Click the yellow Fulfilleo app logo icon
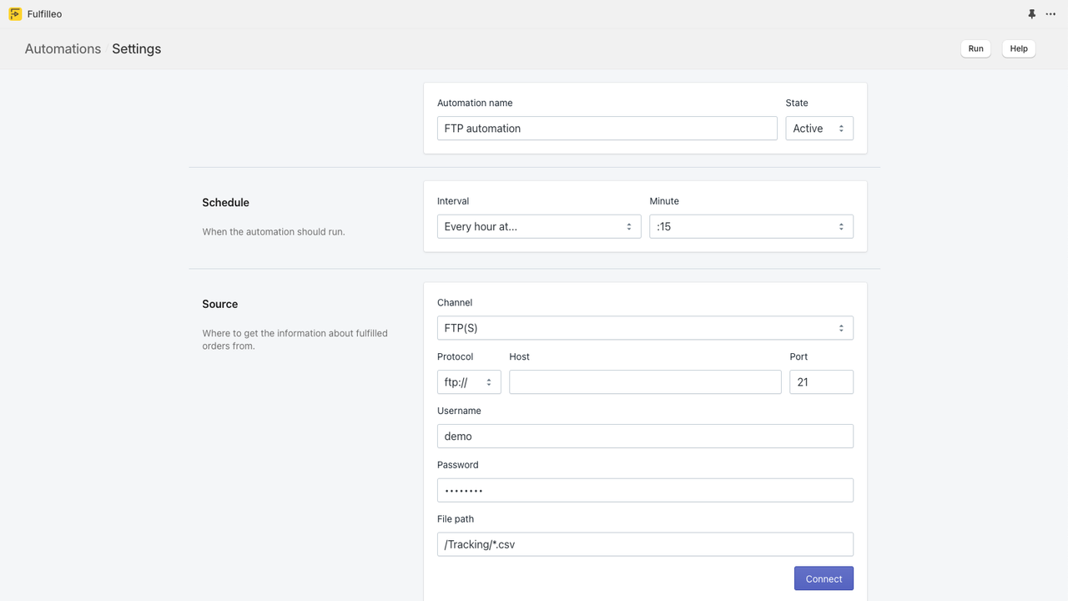Screen dimensions: 1068x601 pyautogui.click(x=14, y=13)
